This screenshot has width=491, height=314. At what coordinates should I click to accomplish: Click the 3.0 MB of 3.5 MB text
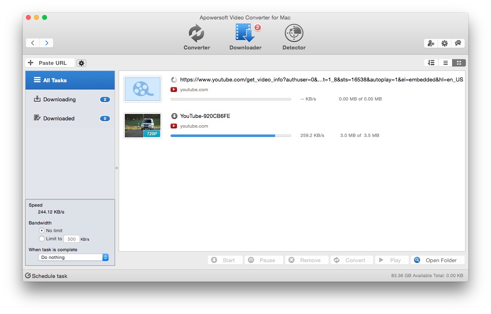360,135
